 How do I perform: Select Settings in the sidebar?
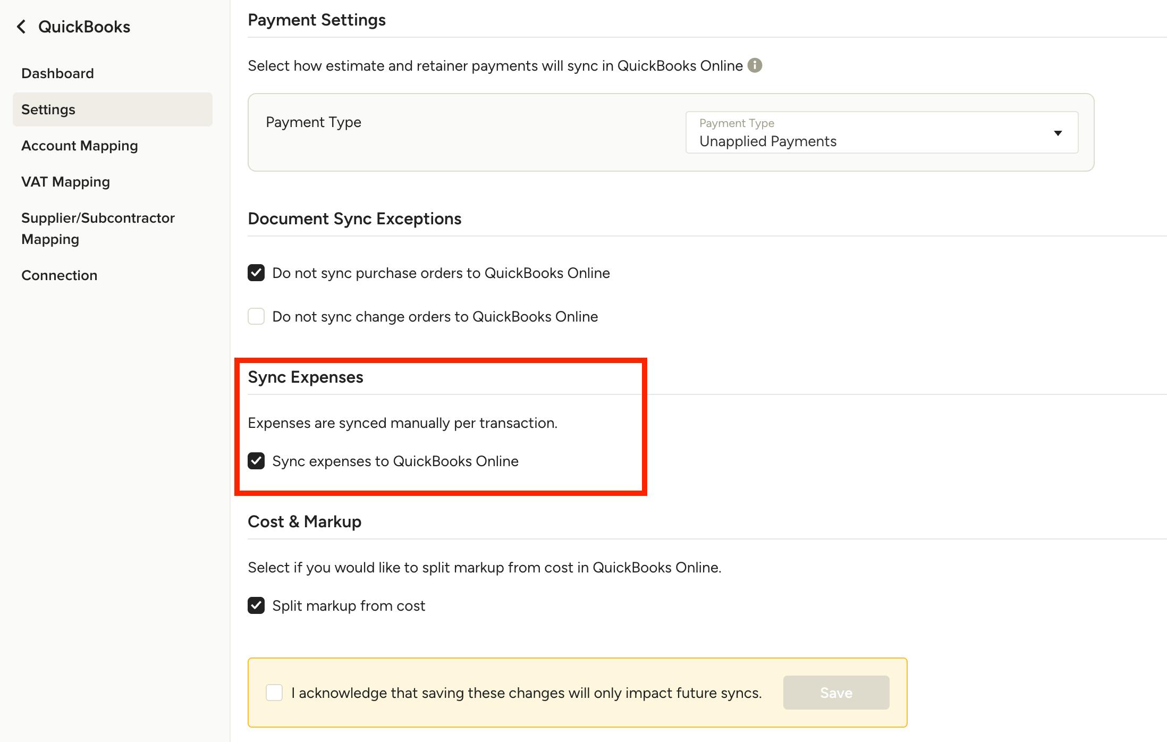point(113,109)
